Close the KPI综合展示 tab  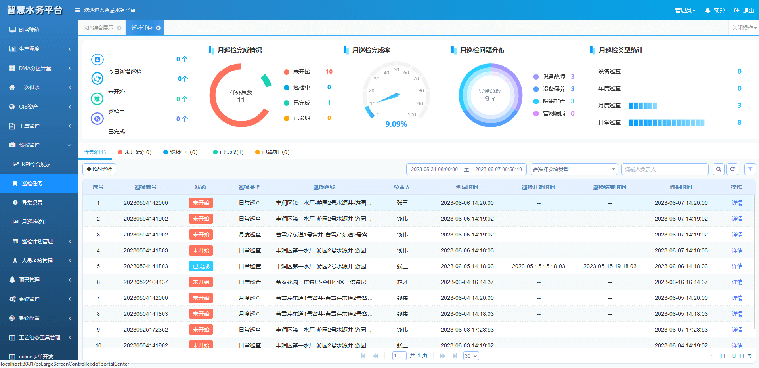coord(119,28)
